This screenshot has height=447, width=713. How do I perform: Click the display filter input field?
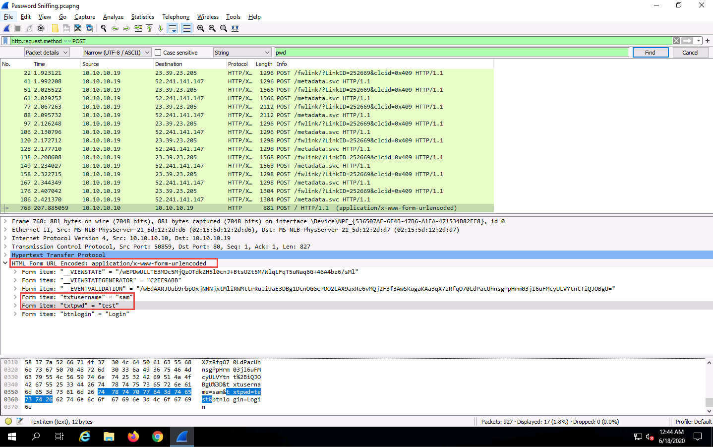(x=340, y=41)
